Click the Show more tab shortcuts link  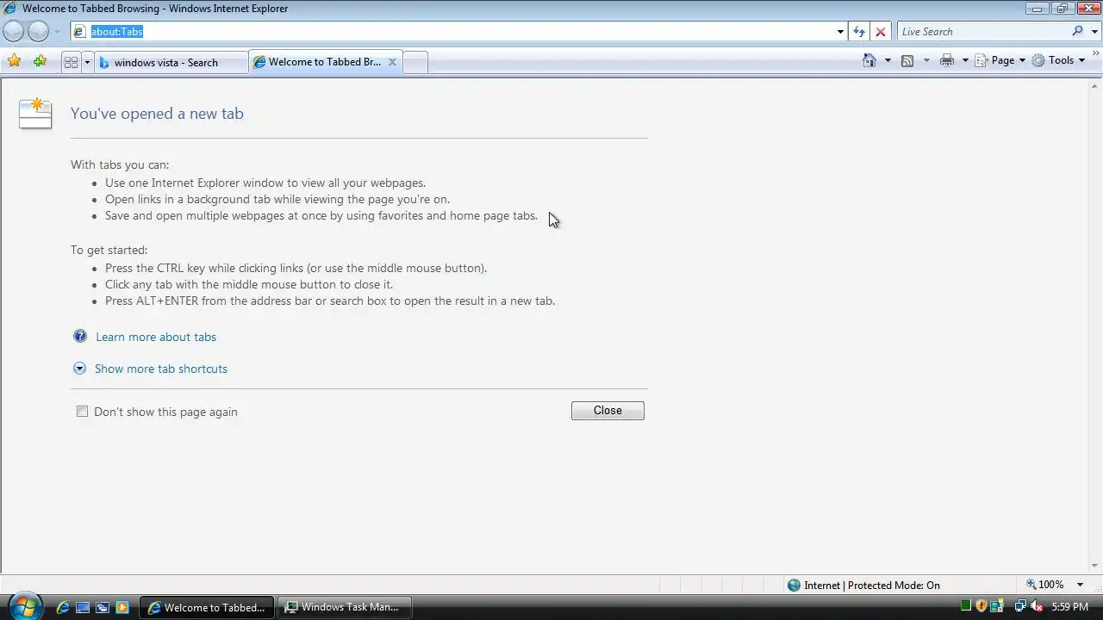tap(161, 369)
